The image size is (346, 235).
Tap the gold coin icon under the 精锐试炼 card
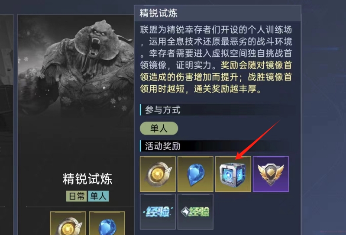pyautogui.click(x=68, y=223)
